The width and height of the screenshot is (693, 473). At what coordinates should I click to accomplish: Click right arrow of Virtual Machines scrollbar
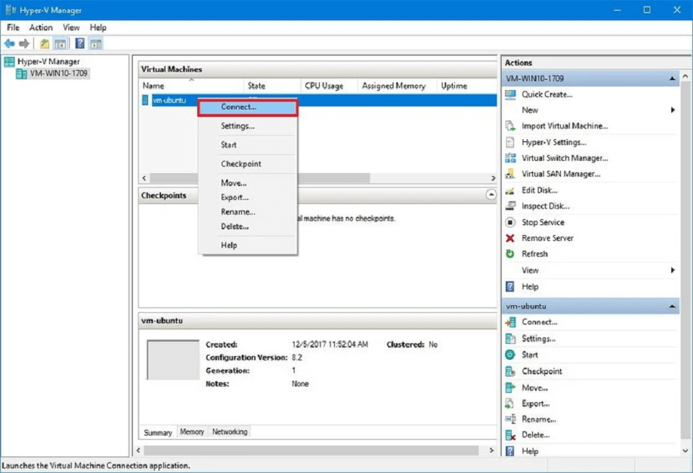pyautogui.click(x=493, y=178)
